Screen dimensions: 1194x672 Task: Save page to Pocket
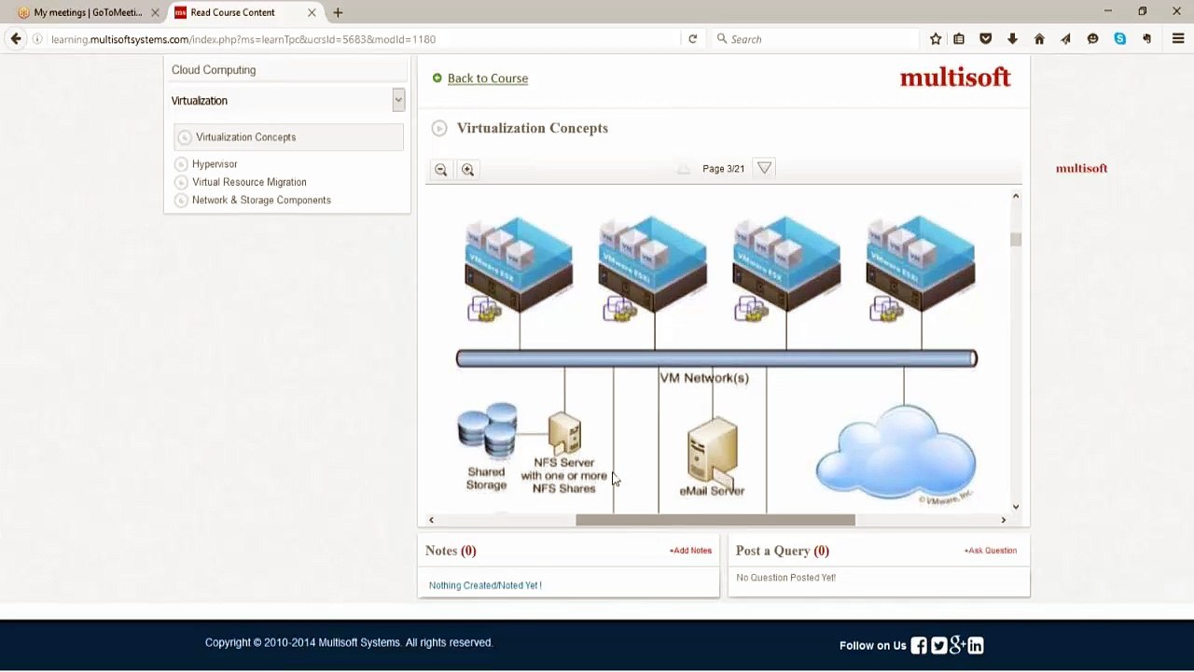986,39
